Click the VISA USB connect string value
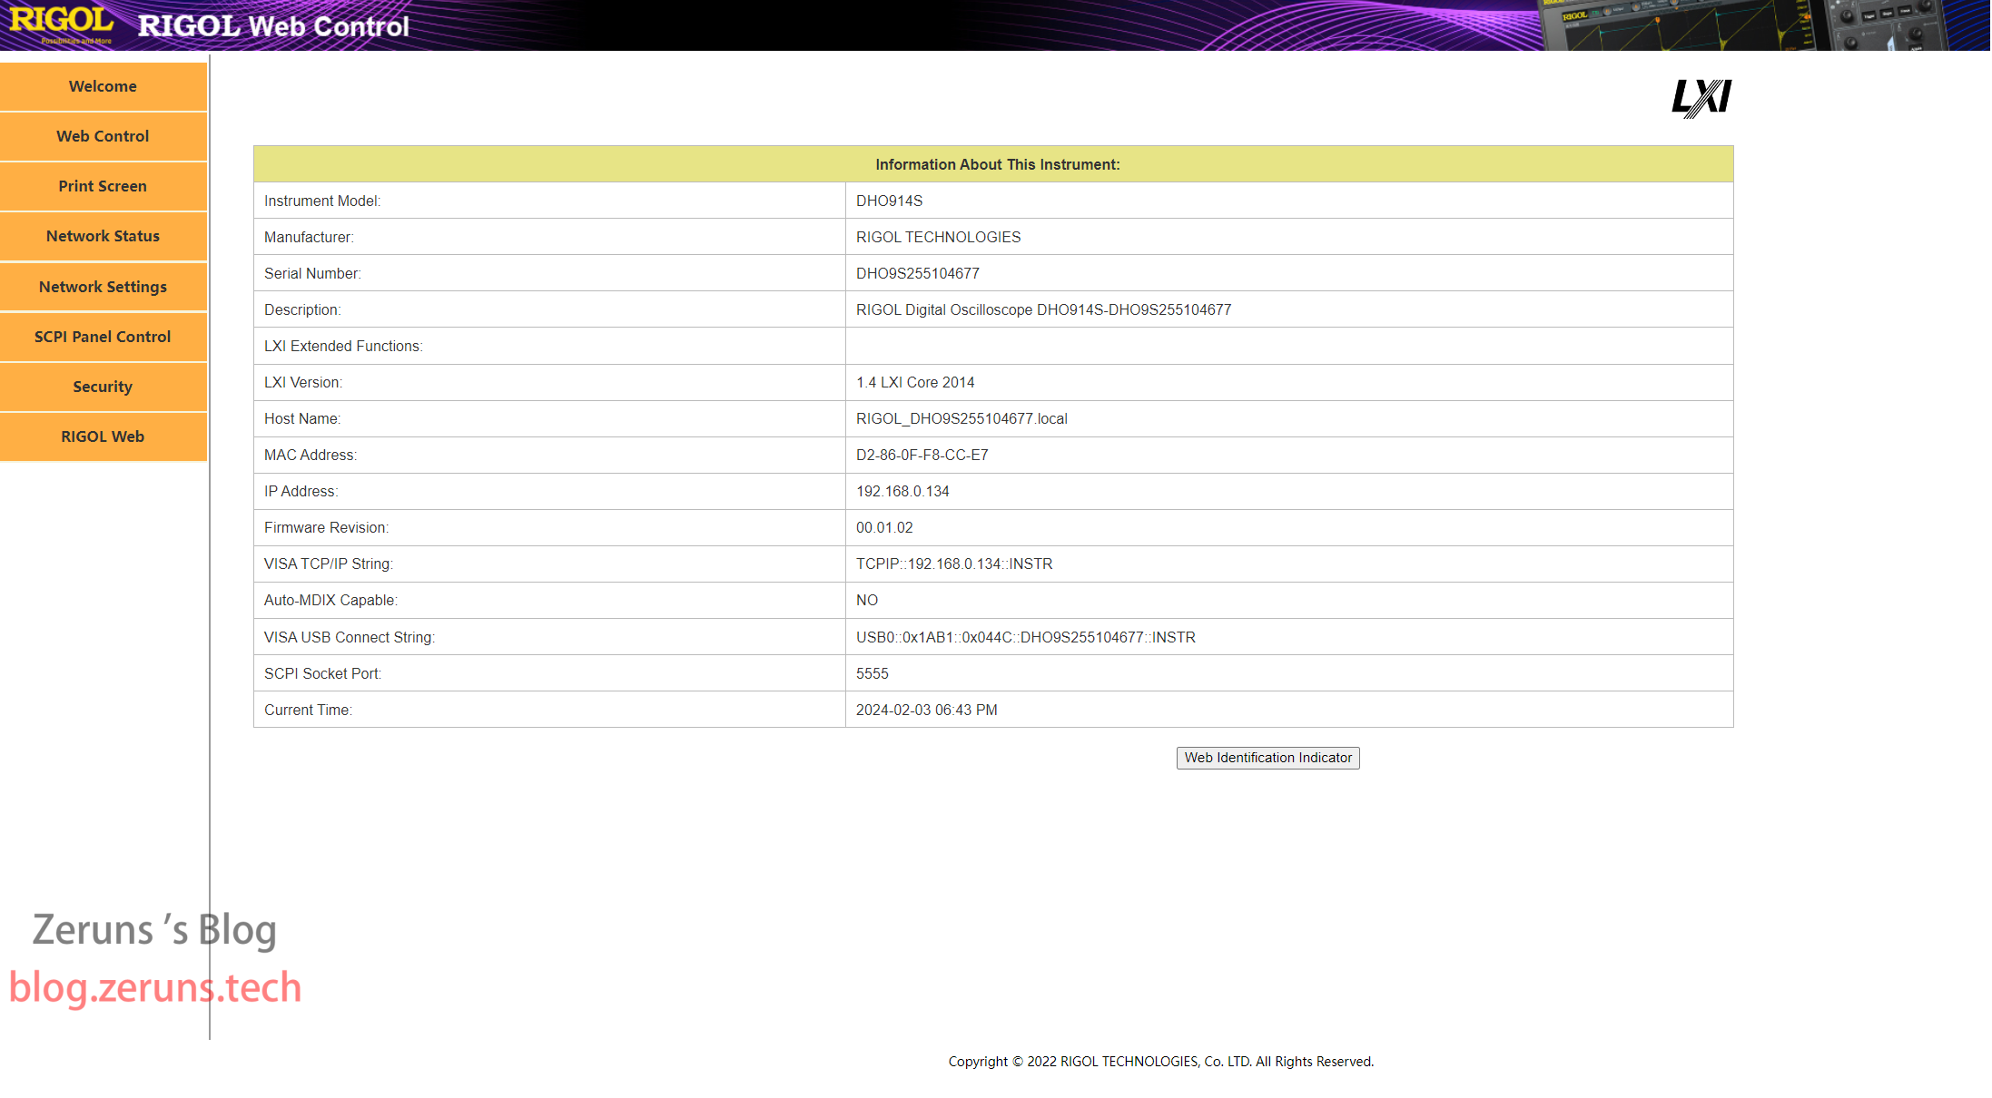Image resolution: width=1992 pixels, height=1098 pixels. pos(1025,637)
